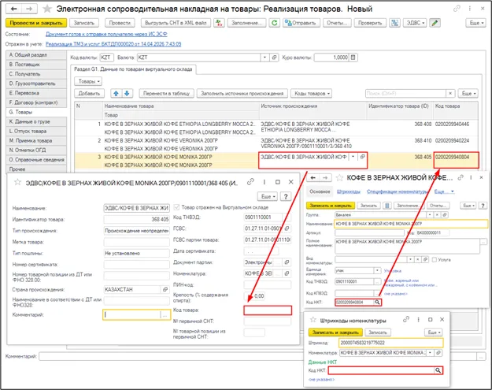The width and height of the screenshot is (492, 390).
Task: Click Проверить button in main toolbar
Action: [370, 23]
